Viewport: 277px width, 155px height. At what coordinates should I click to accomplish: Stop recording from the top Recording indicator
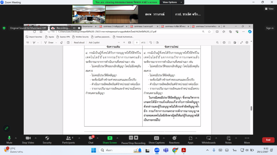[x=79, y=28]
